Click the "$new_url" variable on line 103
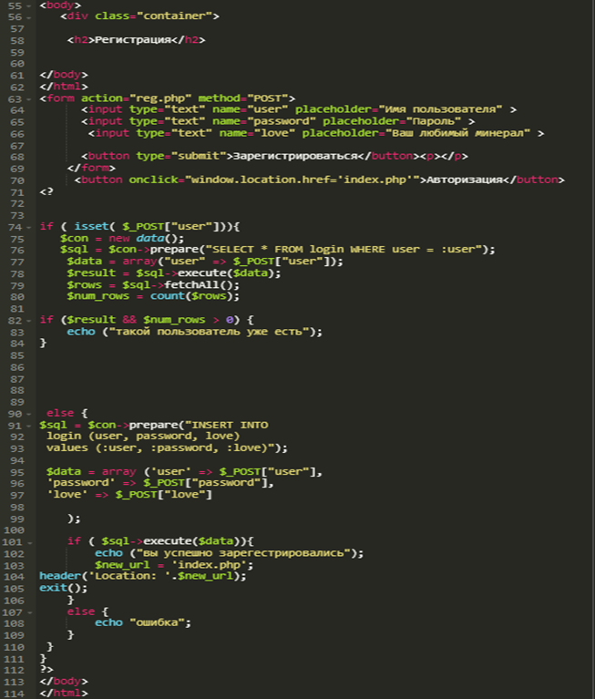Viewport: 595px width, 699px height. 123,565
